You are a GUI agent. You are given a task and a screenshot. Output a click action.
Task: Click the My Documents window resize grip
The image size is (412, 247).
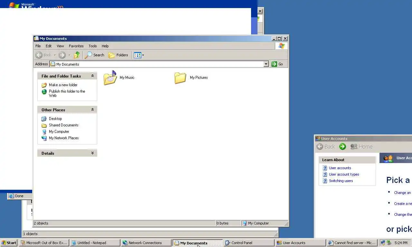[286, 224]
